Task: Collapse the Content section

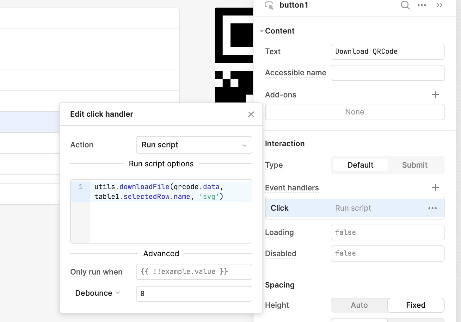Action: pos(262,31)
